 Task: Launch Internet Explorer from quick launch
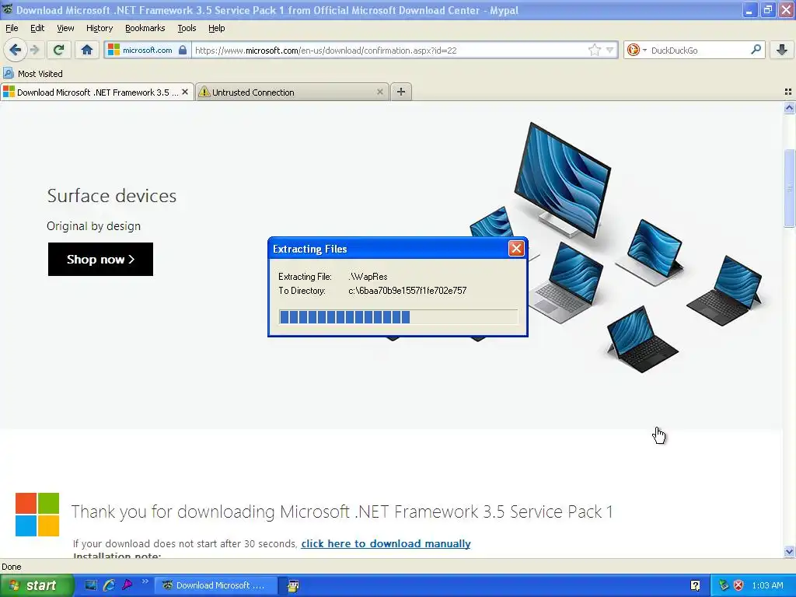click(x=109, y=585)
